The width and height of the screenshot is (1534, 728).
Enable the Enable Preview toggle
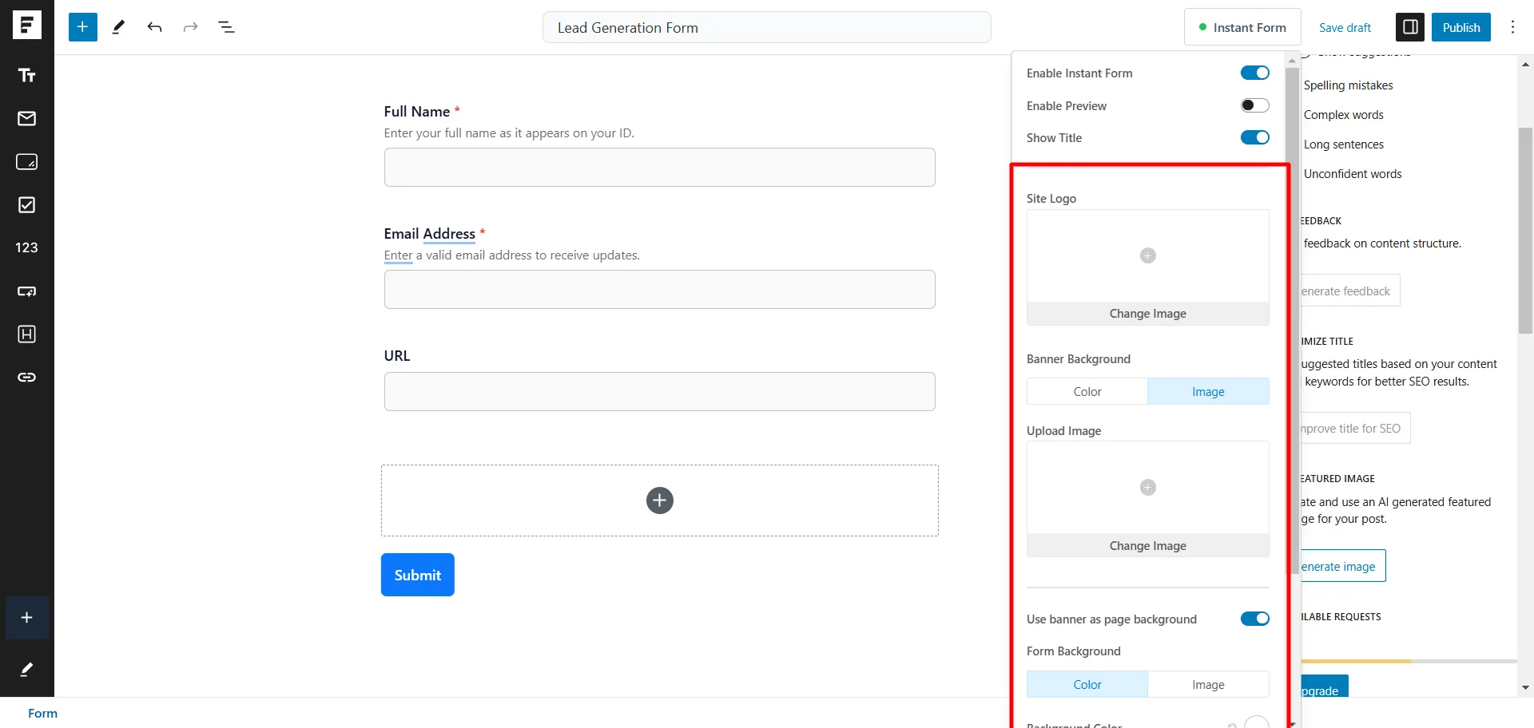coord(1254,105)
